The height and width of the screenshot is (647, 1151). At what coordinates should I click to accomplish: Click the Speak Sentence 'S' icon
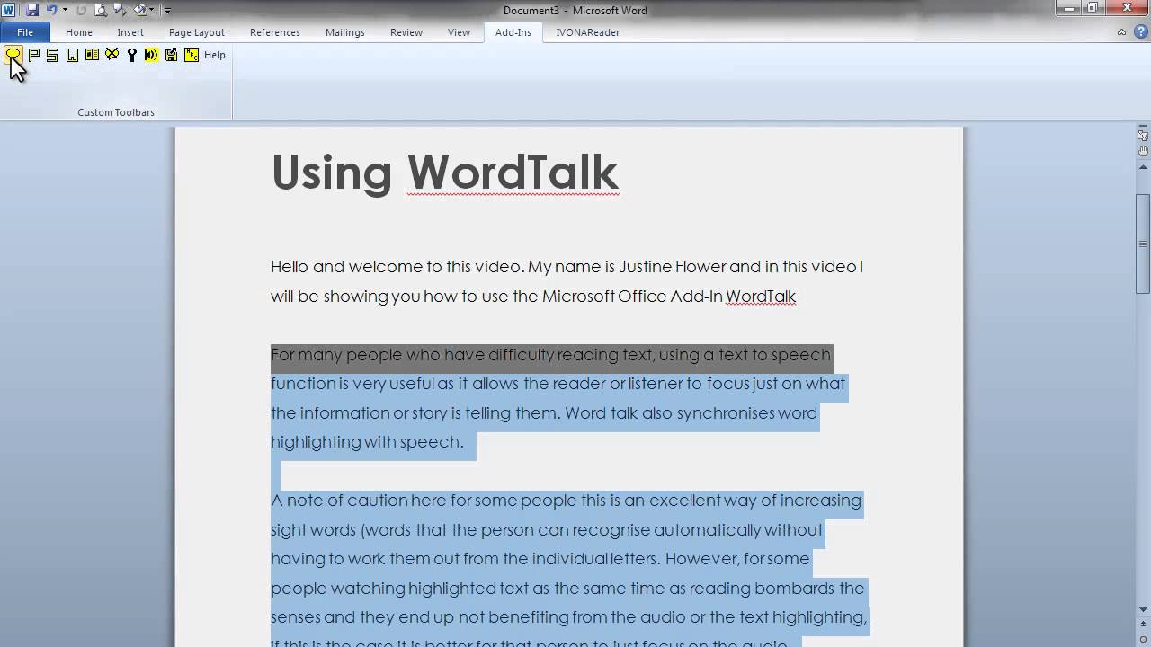52,55
